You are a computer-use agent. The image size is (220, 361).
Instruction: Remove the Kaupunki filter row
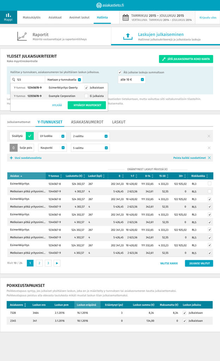[x=209, y=148]
